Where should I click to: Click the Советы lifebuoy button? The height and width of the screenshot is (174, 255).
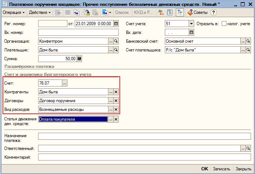[197, 12]
